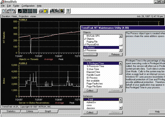Open the Edit menu
165x117 pixels.
9,6
